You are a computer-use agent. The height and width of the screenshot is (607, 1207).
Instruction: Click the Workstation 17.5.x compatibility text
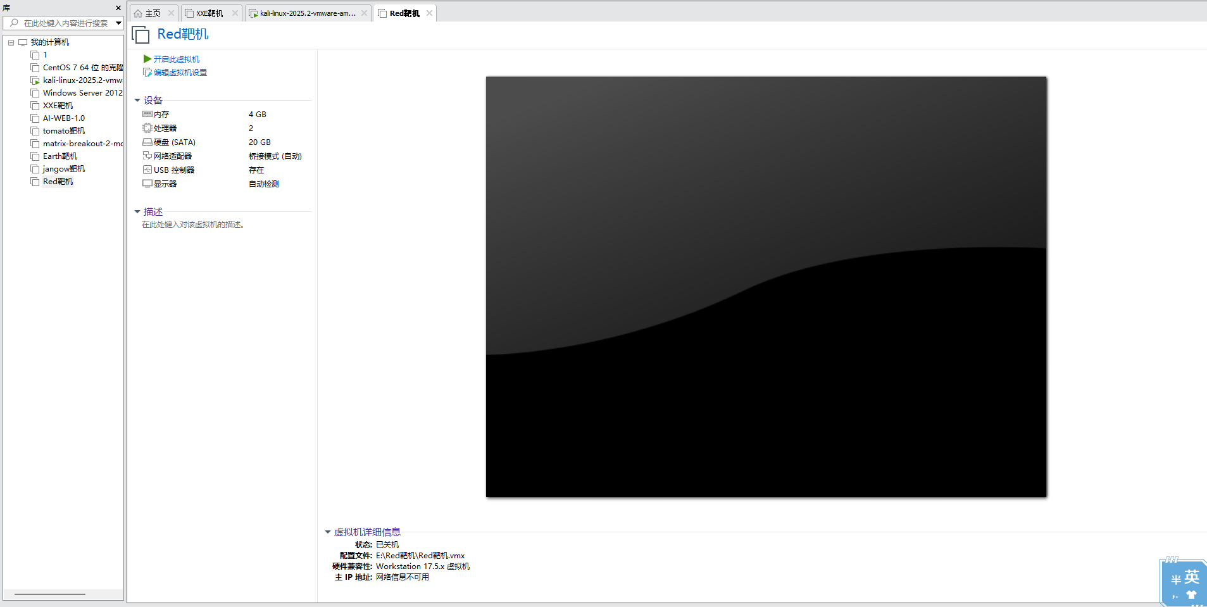tap(423, 566)
